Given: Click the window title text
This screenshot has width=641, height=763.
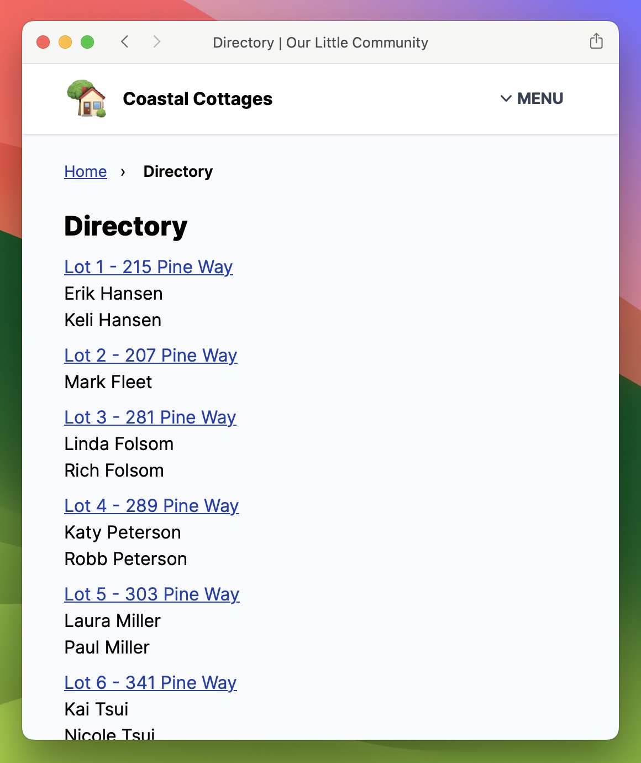Looking at the screenshot, I should pos(320,43).
